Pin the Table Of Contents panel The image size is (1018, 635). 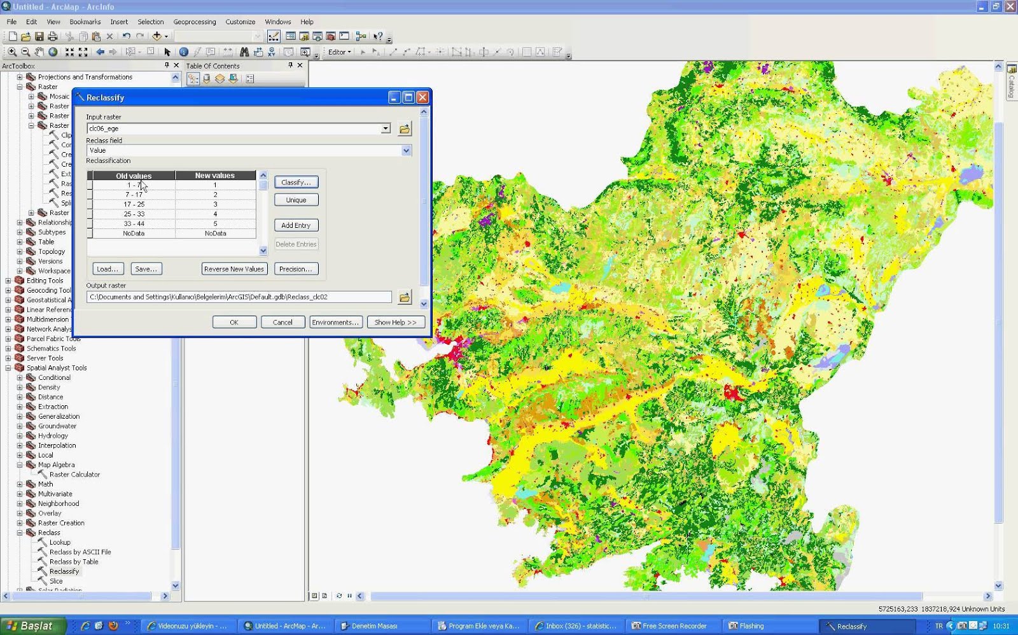click(x=291, y=65)
